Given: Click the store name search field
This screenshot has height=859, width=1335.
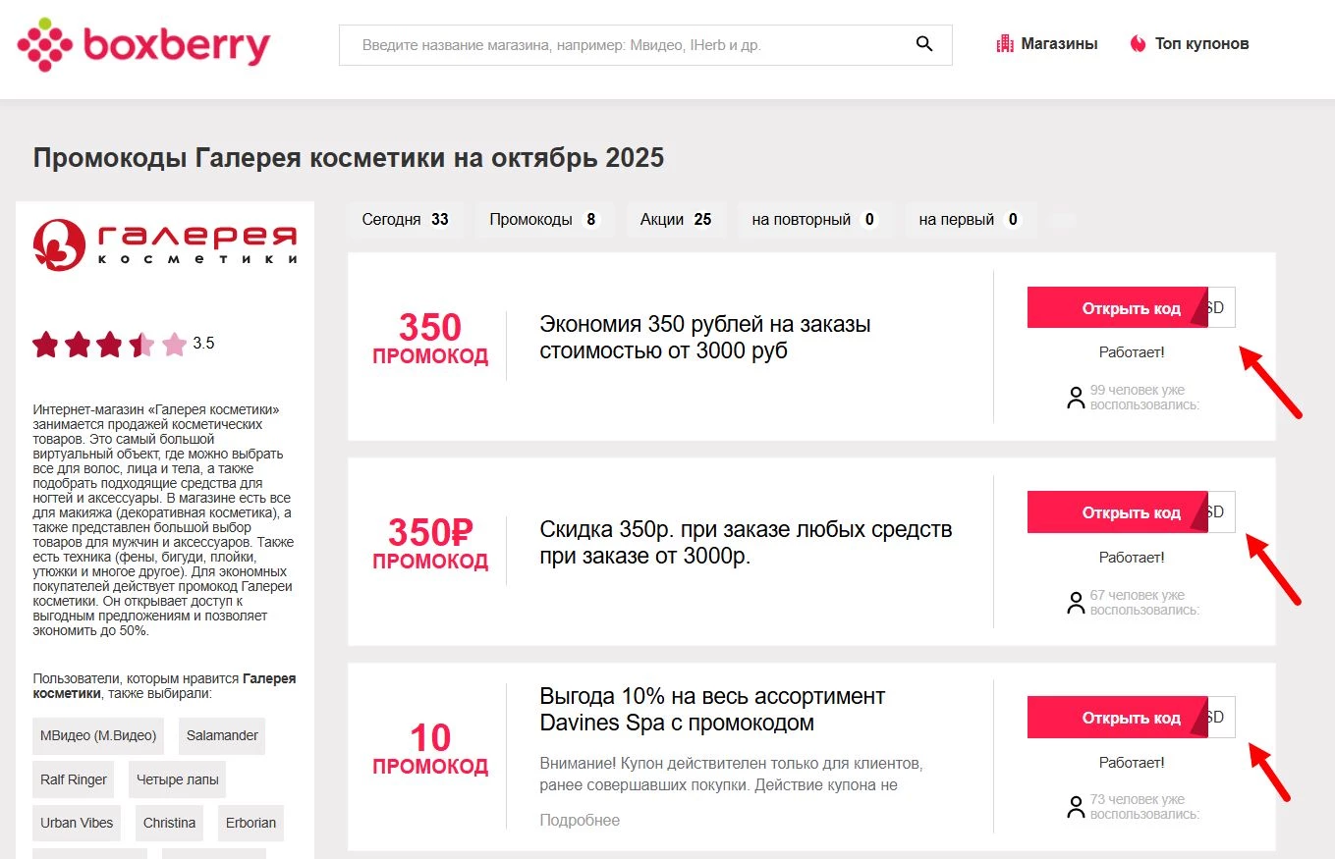Looking at the screenshot, I should tap(629, 45).
